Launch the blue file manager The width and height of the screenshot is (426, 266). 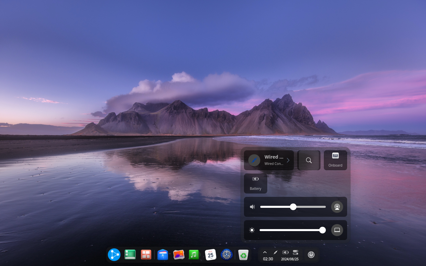162,255
